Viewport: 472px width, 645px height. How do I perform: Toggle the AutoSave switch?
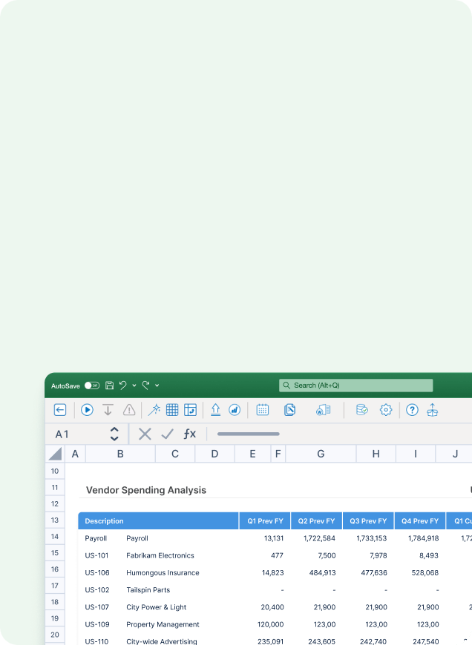(x=92, y=386)
